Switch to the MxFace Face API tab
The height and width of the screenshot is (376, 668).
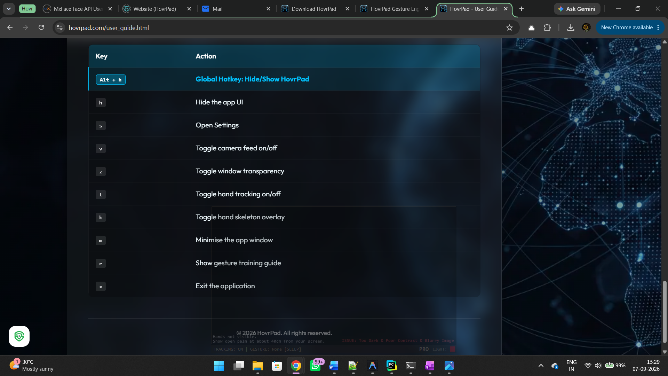77,9
